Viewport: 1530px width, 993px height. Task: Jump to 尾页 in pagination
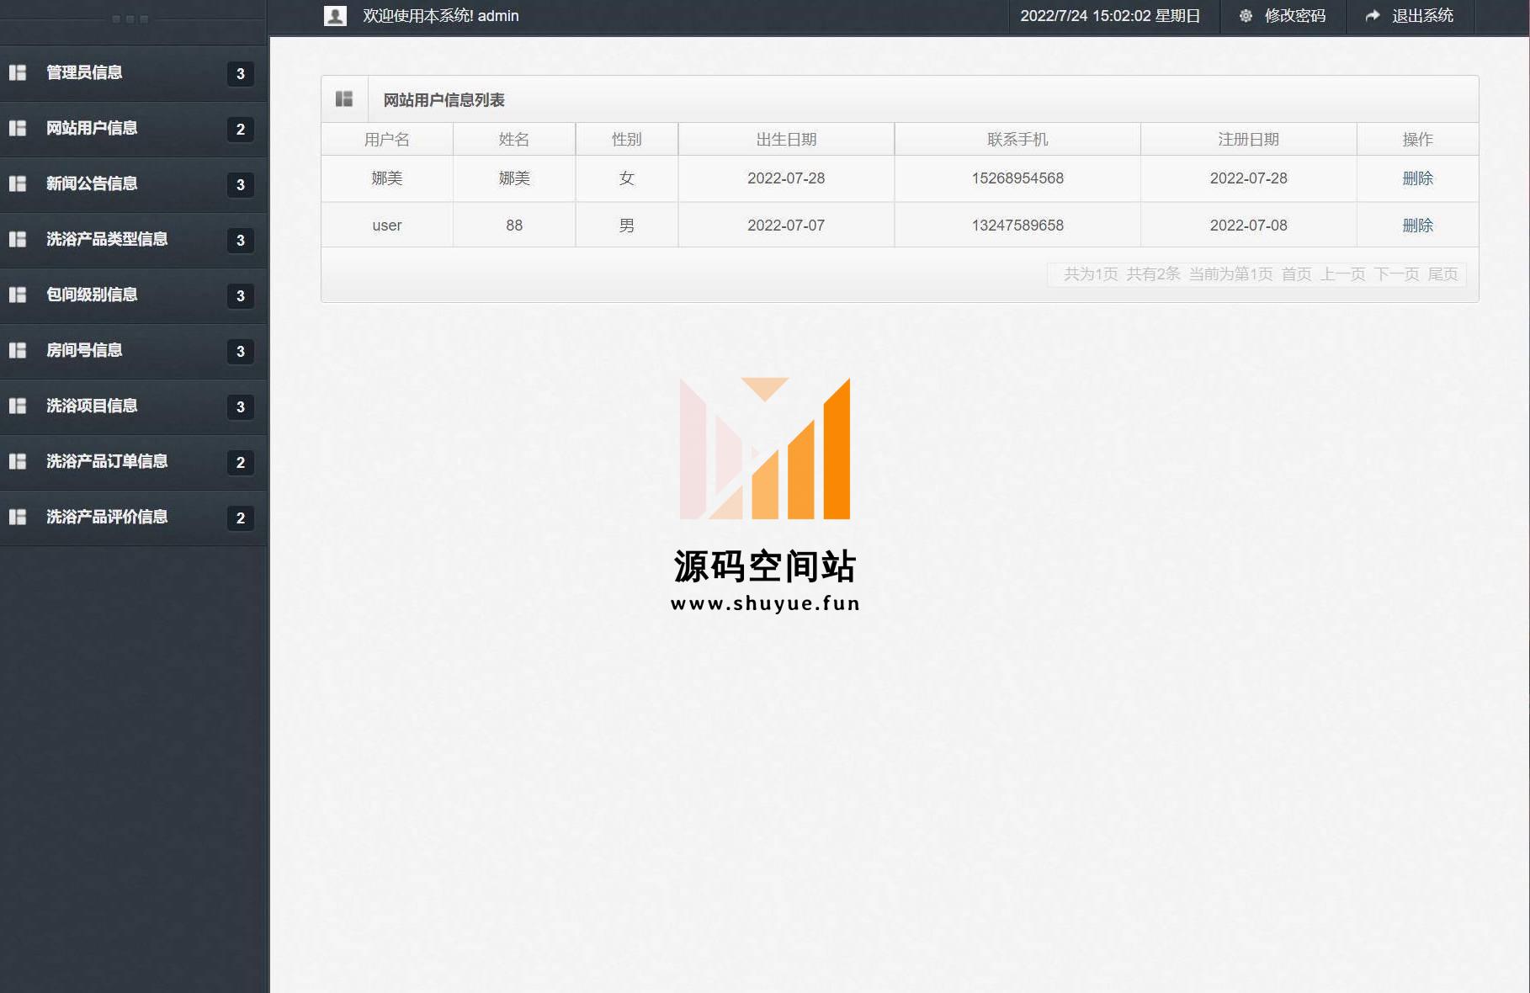pos(1442,274)
